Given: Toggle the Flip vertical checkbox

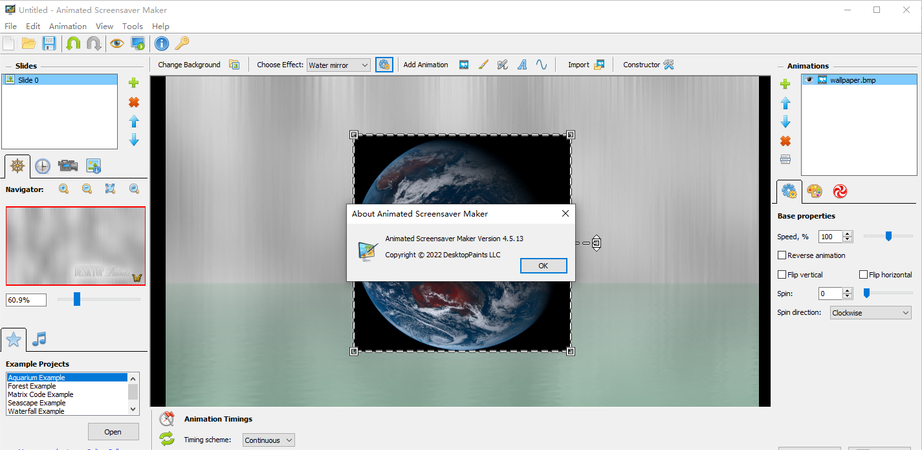Looking at the screenshot, I should coord(782,275).
